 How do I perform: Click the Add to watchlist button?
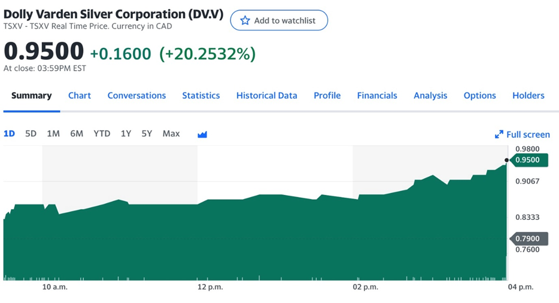point(279,20)
